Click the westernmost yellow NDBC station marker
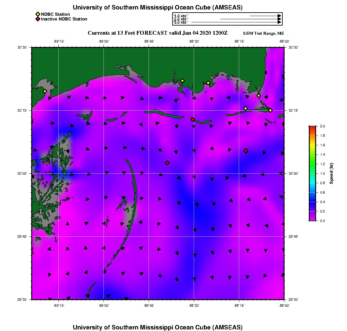This screenshot has height=331, width=347. [45, 91]
